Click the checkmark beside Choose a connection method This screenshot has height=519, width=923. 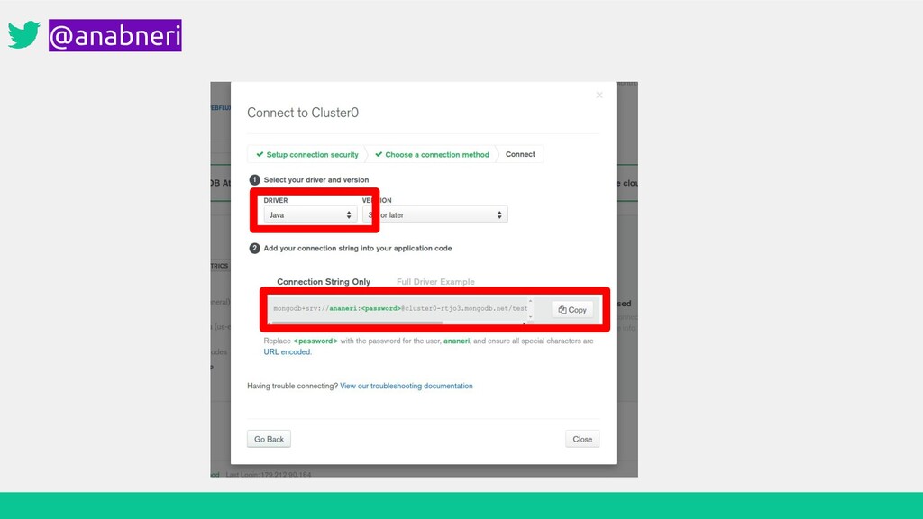tap(379, 154)
